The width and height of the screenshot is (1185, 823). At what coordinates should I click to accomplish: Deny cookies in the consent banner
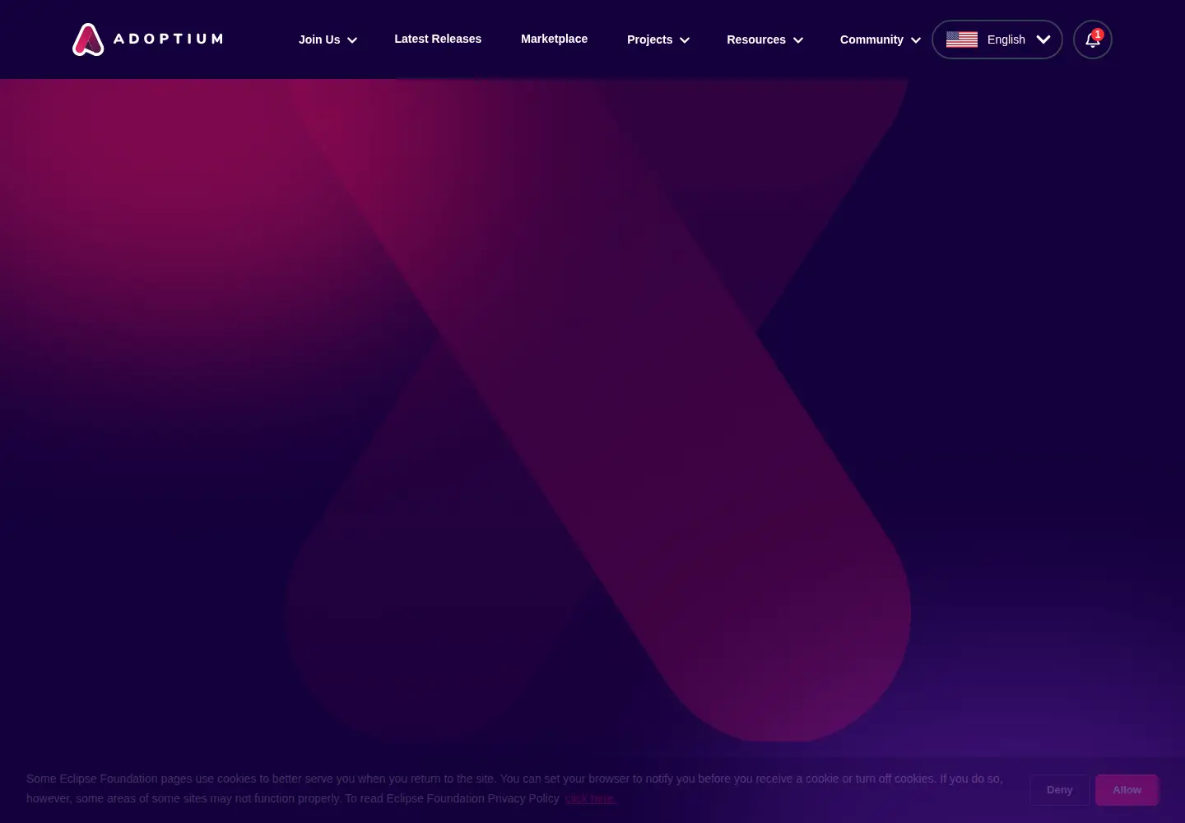point(1060,790)
